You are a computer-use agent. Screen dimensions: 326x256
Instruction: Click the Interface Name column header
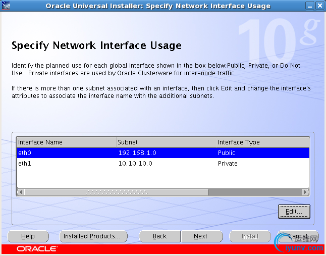pyautogui.click(x=66, y=142)
